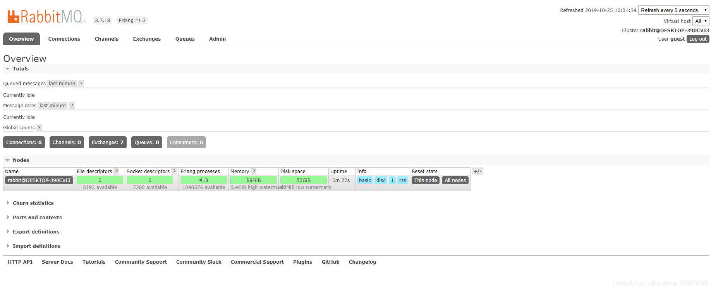
Task: Open the Virtual host dropdown
Action: point(701,21)
